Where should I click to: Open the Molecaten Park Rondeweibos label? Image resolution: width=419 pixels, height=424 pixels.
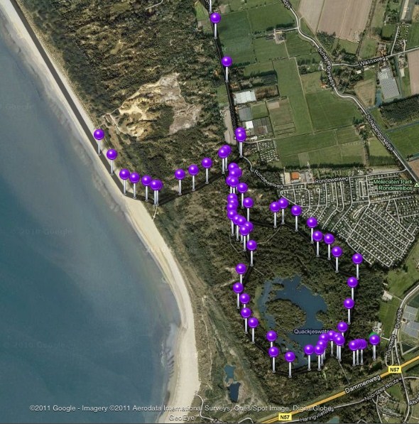pos(393,185)
